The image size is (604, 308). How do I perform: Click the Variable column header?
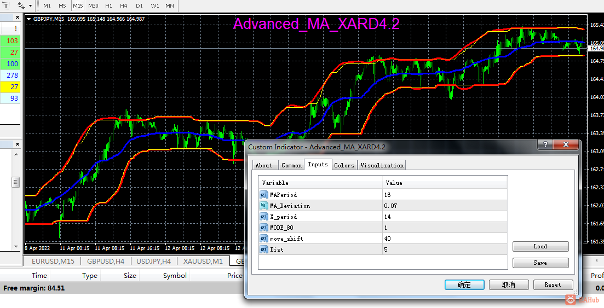tap(320, 183)
